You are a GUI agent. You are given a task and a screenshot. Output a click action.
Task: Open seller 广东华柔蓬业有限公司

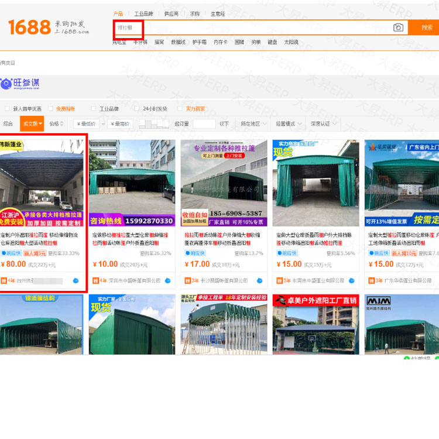pos(408,280)
